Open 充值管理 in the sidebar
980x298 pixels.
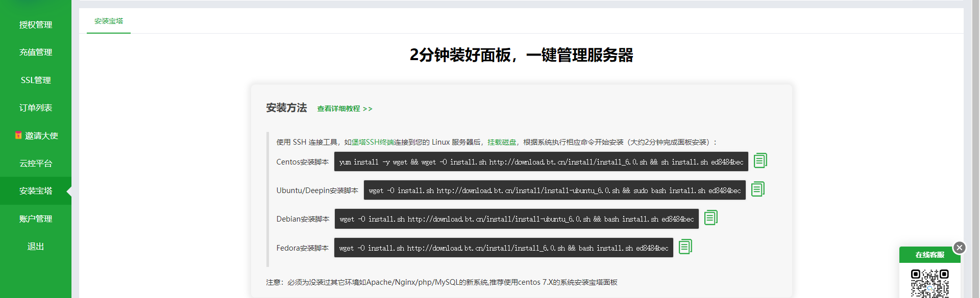36,52
